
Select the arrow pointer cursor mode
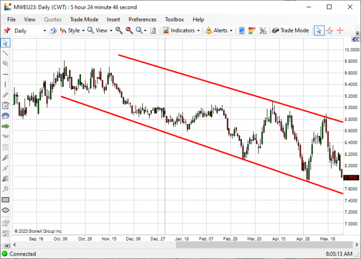click(319, 30)
